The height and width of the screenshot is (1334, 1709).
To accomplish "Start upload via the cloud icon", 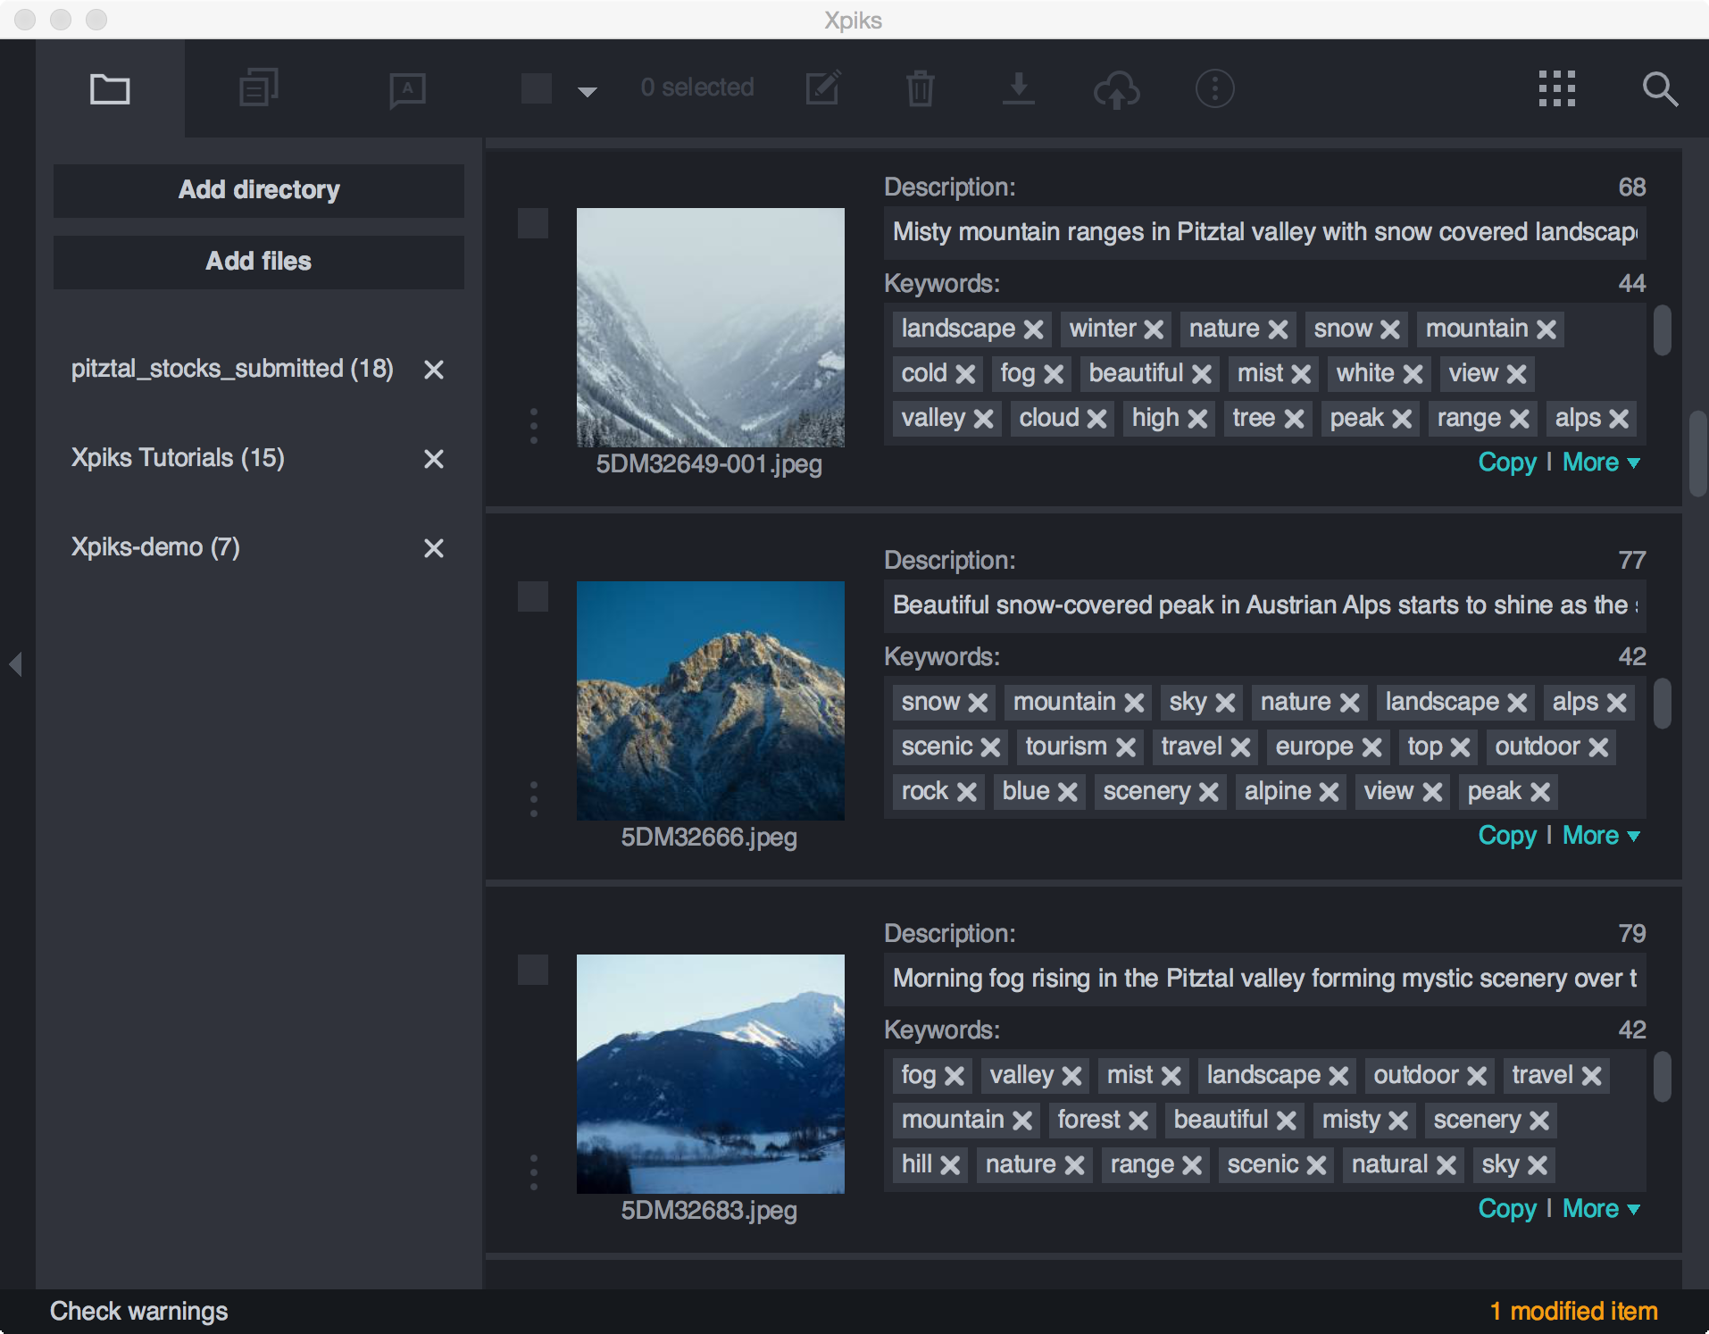I will (1117, 88).
